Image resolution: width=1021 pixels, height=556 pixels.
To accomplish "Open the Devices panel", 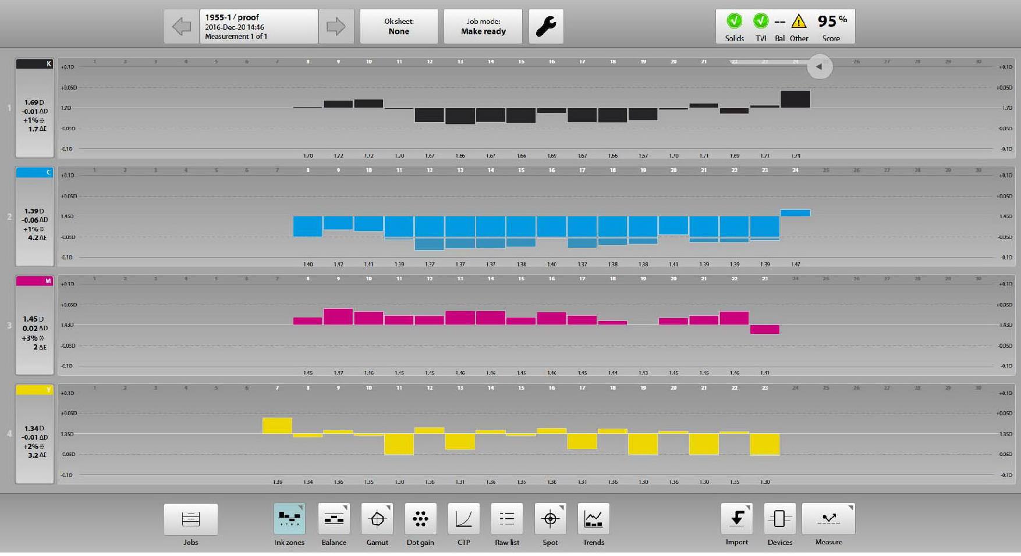I will click(x=779, y=519).
